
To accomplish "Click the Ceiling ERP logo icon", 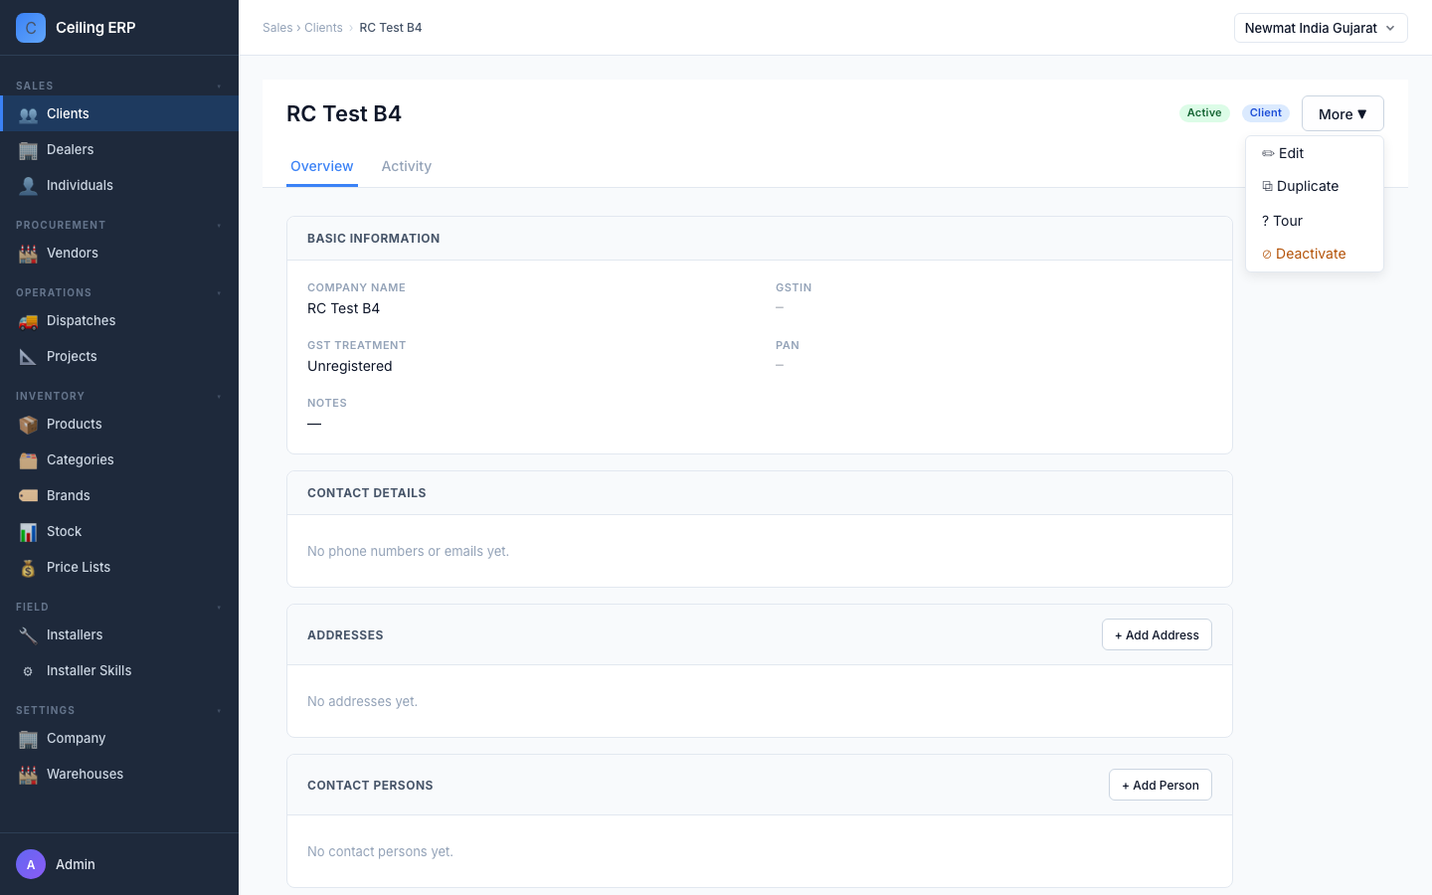I will [x=31, y=28].
